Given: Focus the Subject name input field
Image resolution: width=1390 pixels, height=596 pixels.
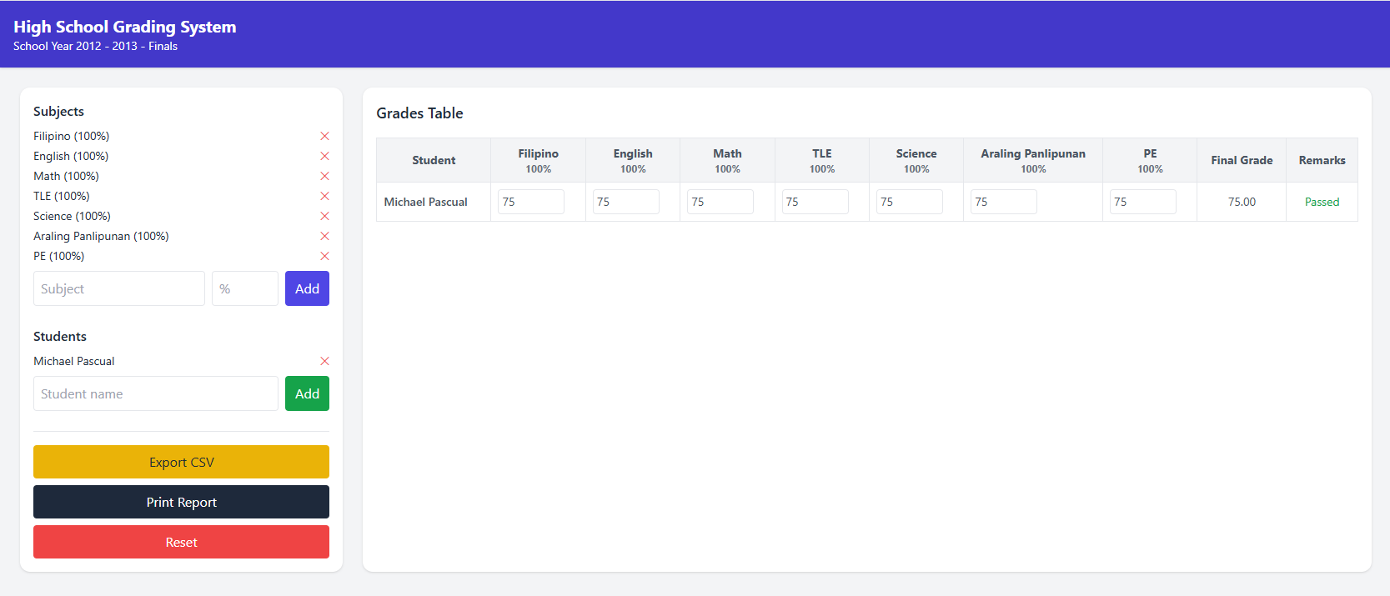Looking at the screenshot, I should 118,288.
